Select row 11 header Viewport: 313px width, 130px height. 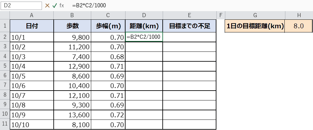[x=5, y=124]
